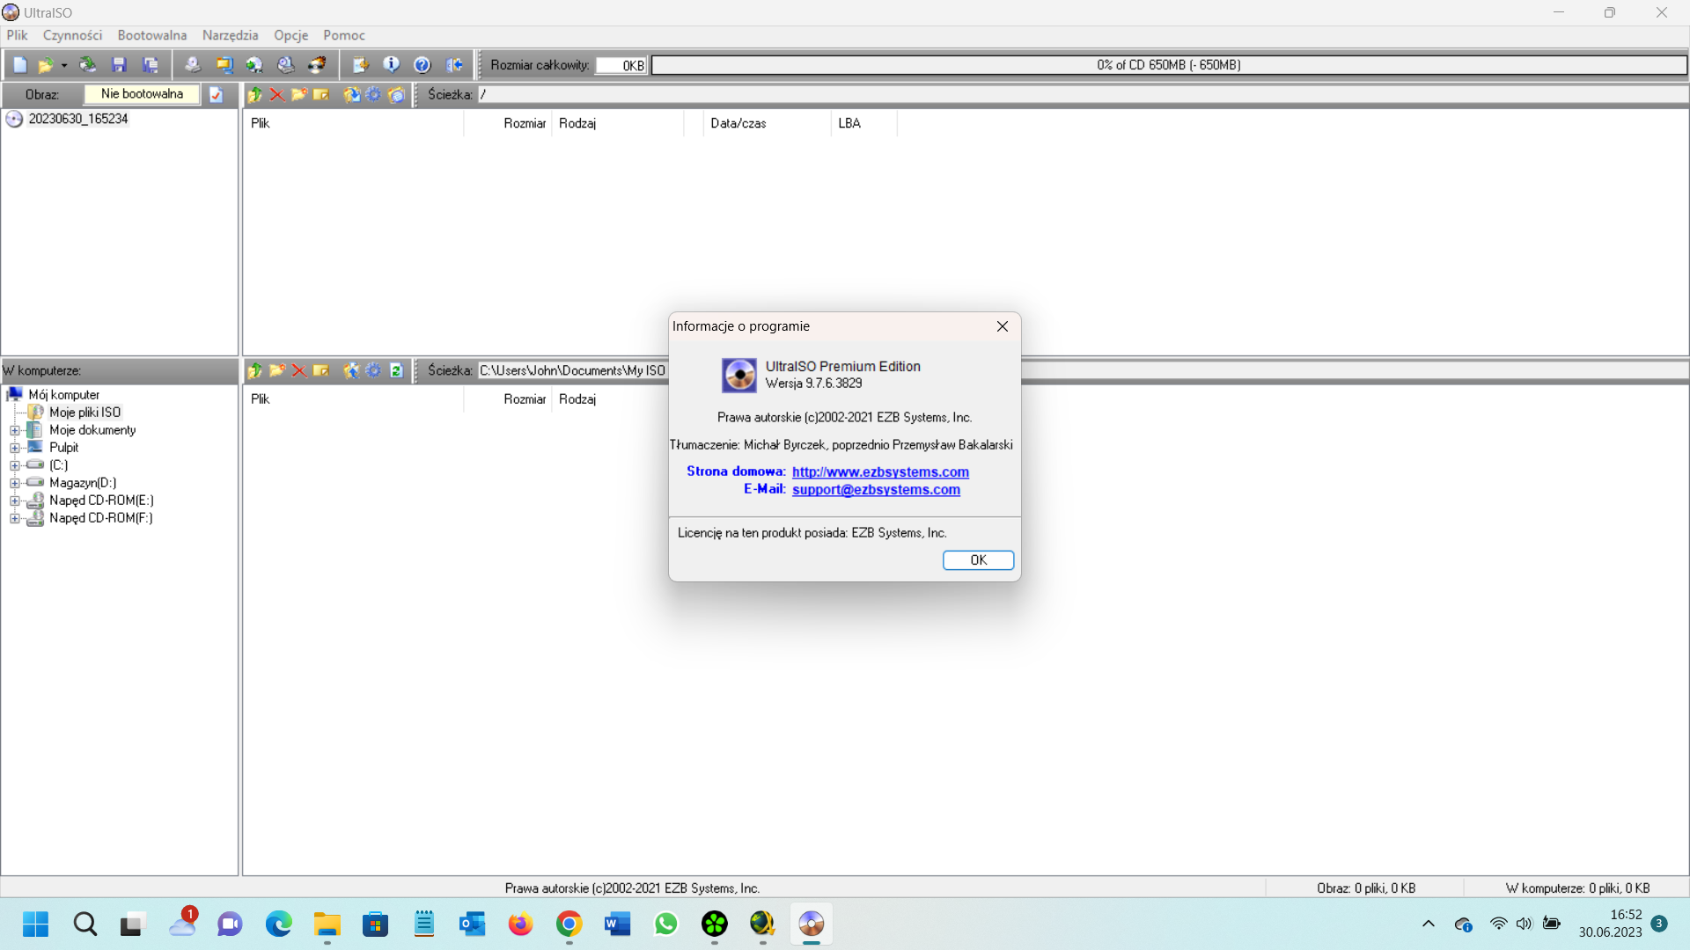
Task: Open File Explorer from the taskbar
Action: (327, 924)
